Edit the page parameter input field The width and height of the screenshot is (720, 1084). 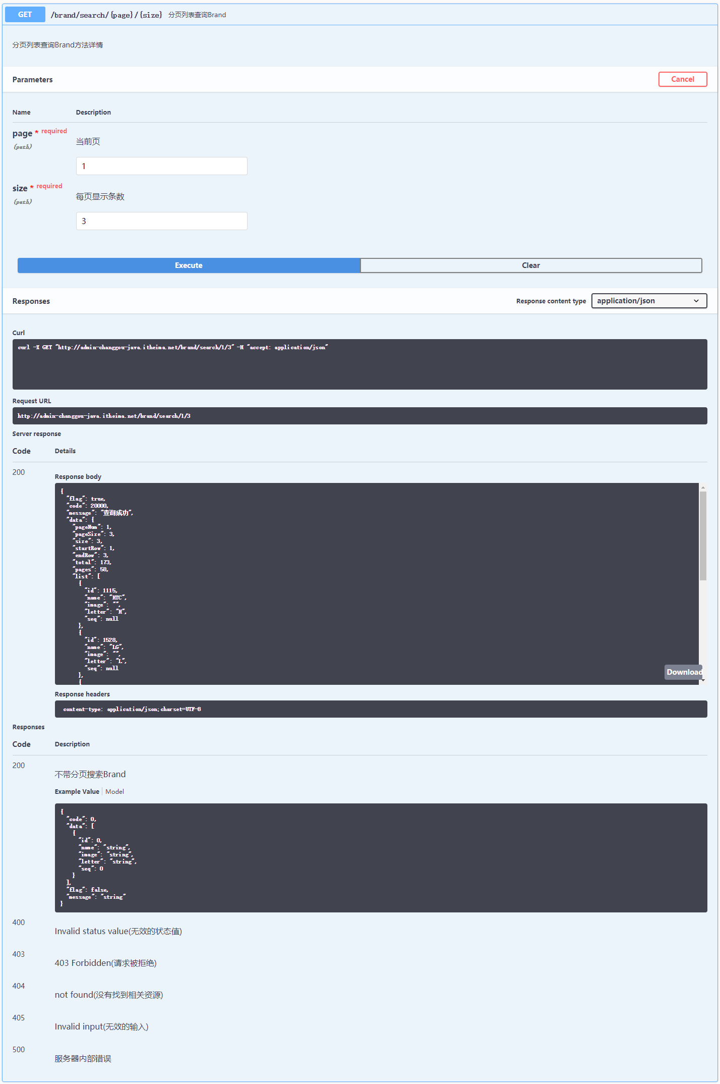[x=161, y=166]
